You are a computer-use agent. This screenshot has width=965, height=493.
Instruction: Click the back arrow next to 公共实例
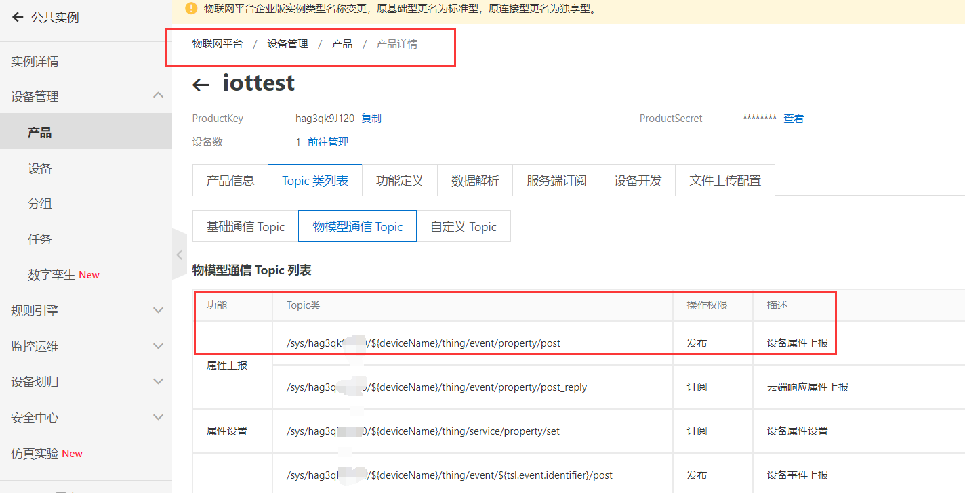tap(18, 18)
